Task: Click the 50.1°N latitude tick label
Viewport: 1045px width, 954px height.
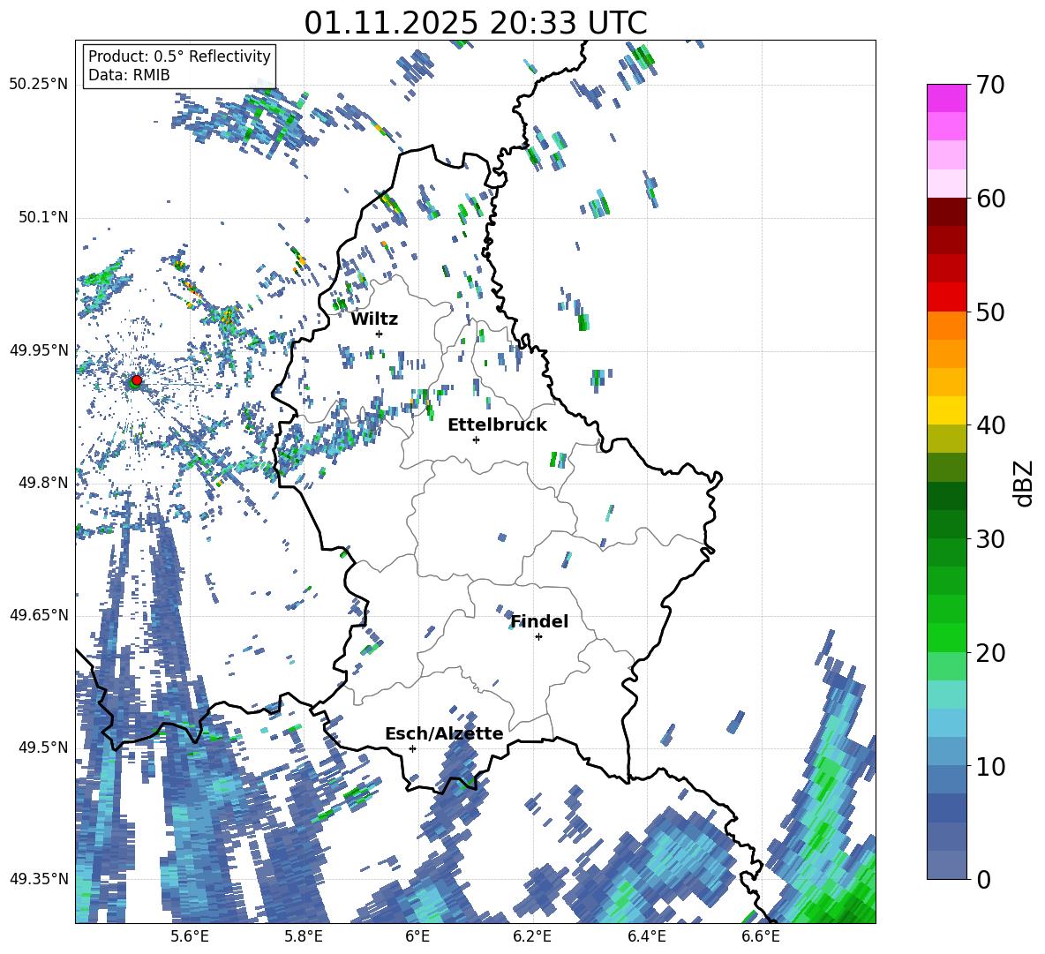Action: tap(43, 217)
